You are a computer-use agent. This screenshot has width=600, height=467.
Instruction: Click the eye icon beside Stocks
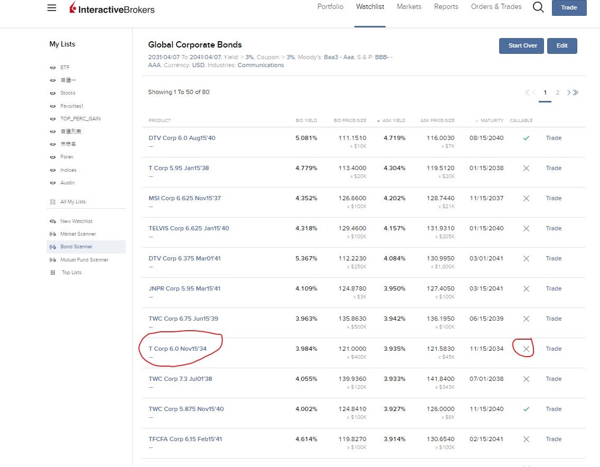click(53, 93)
